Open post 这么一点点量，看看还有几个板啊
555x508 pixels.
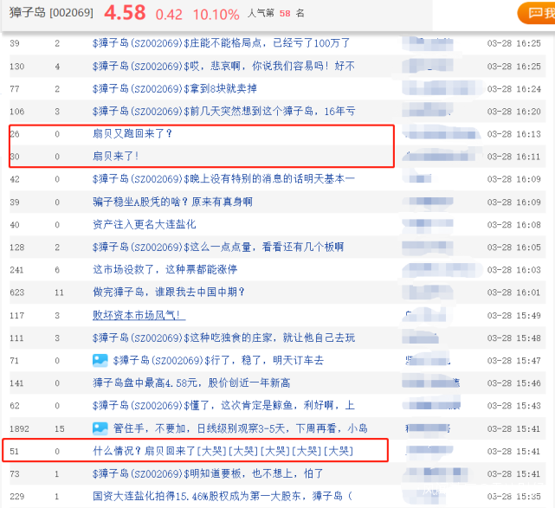[x=218, y=248]
